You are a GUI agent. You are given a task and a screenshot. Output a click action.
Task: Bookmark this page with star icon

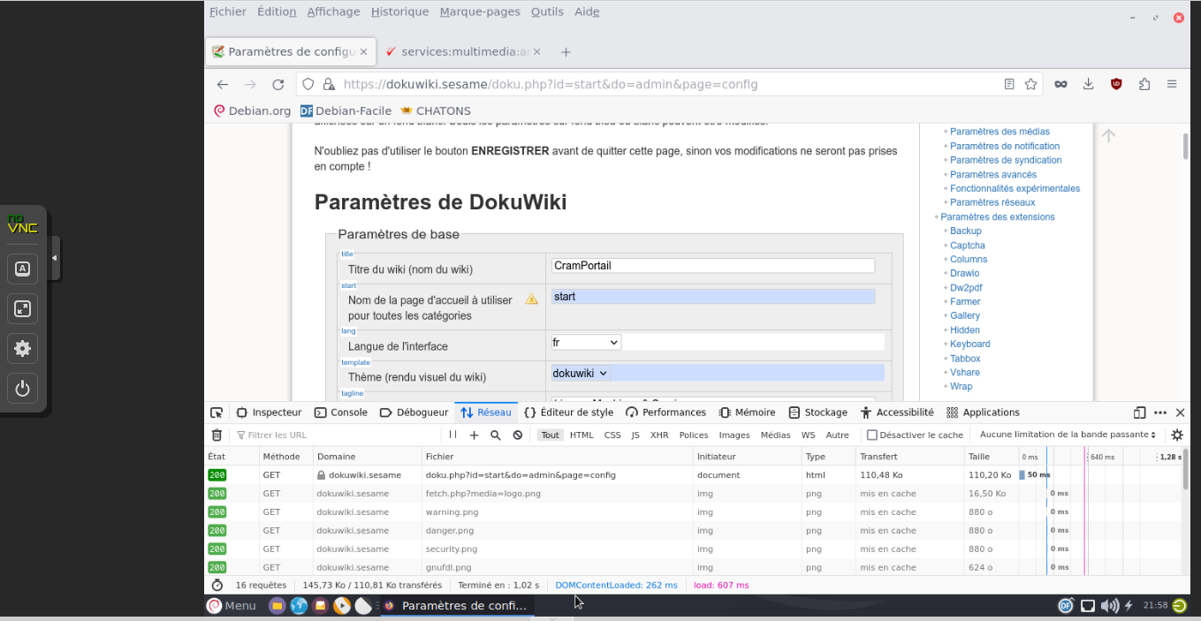pos(1030,84)
